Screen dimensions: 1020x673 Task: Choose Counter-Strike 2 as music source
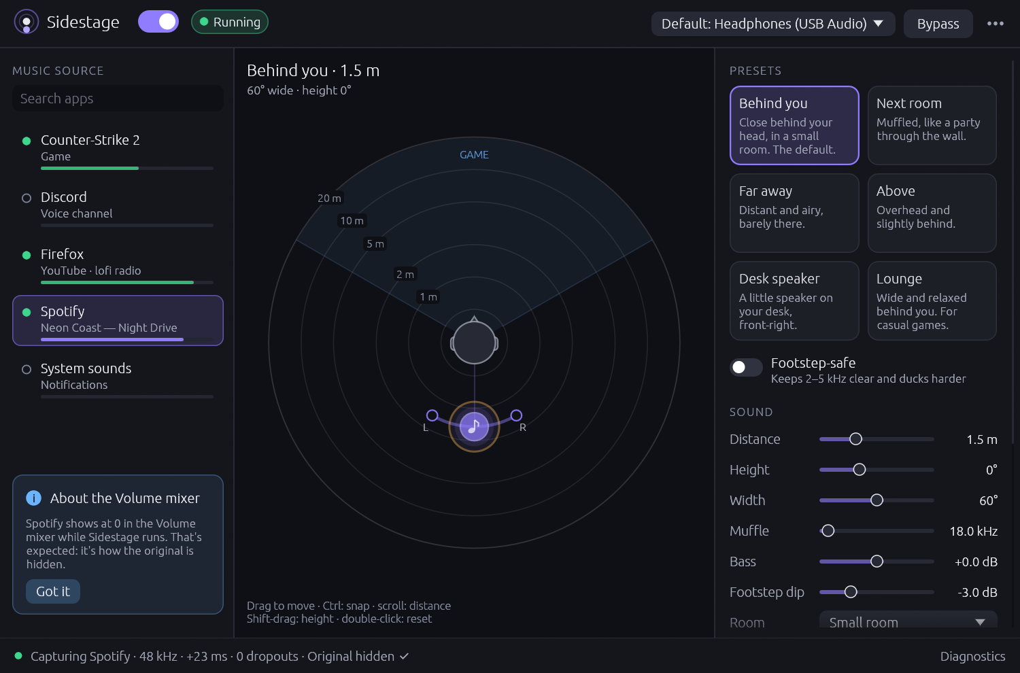(118, 149)
